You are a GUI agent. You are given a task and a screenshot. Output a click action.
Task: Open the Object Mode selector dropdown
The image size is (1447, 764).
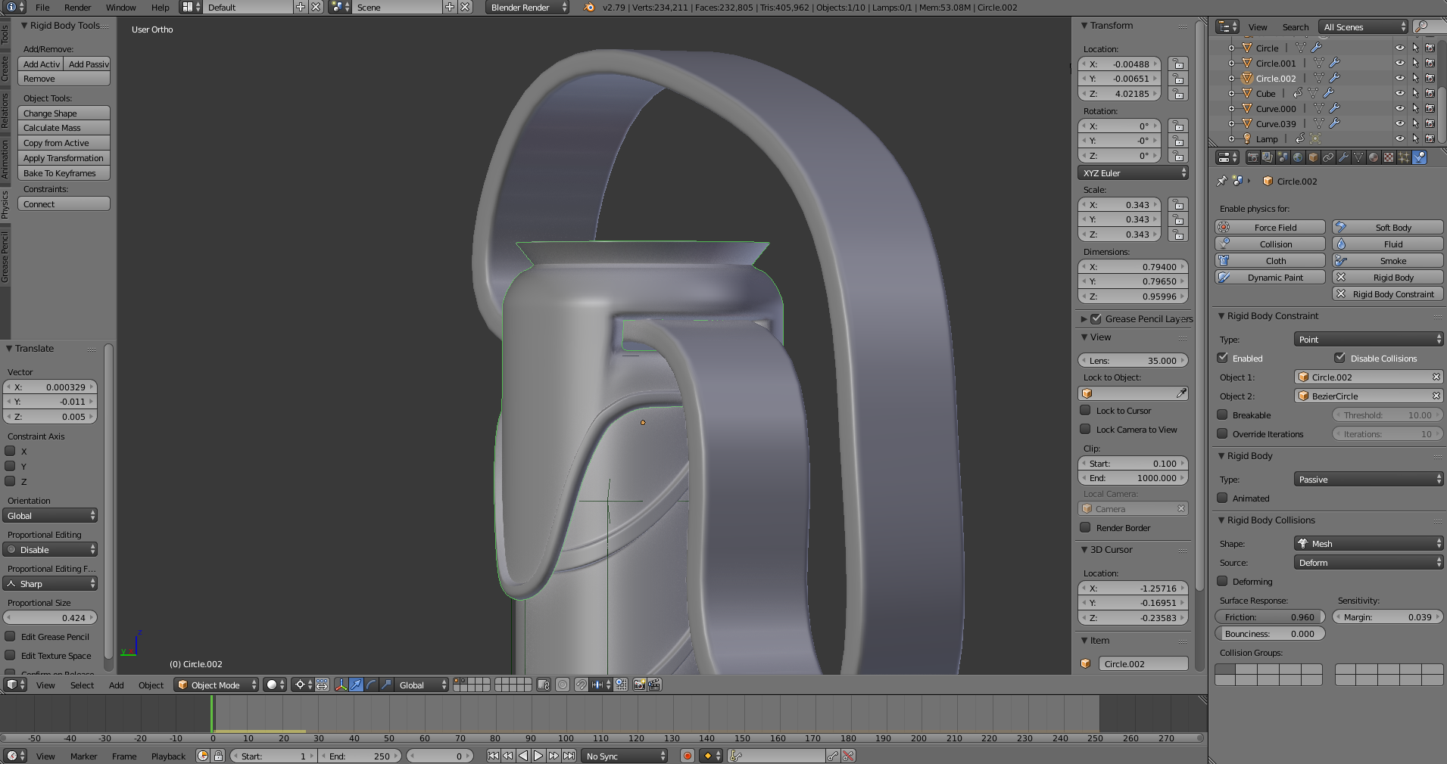217,685
